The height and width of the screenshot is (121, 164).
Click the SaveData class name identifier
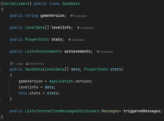click(x=71, y=4)
